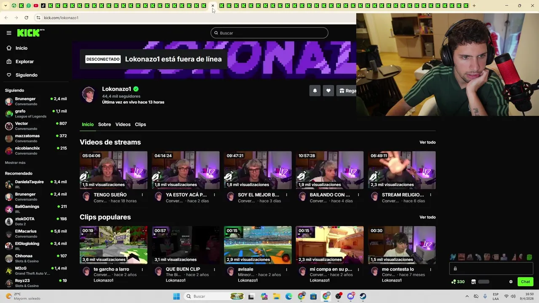The image size is (539, 303).
Task: Open a new browser tab
Action: [474, 5]
